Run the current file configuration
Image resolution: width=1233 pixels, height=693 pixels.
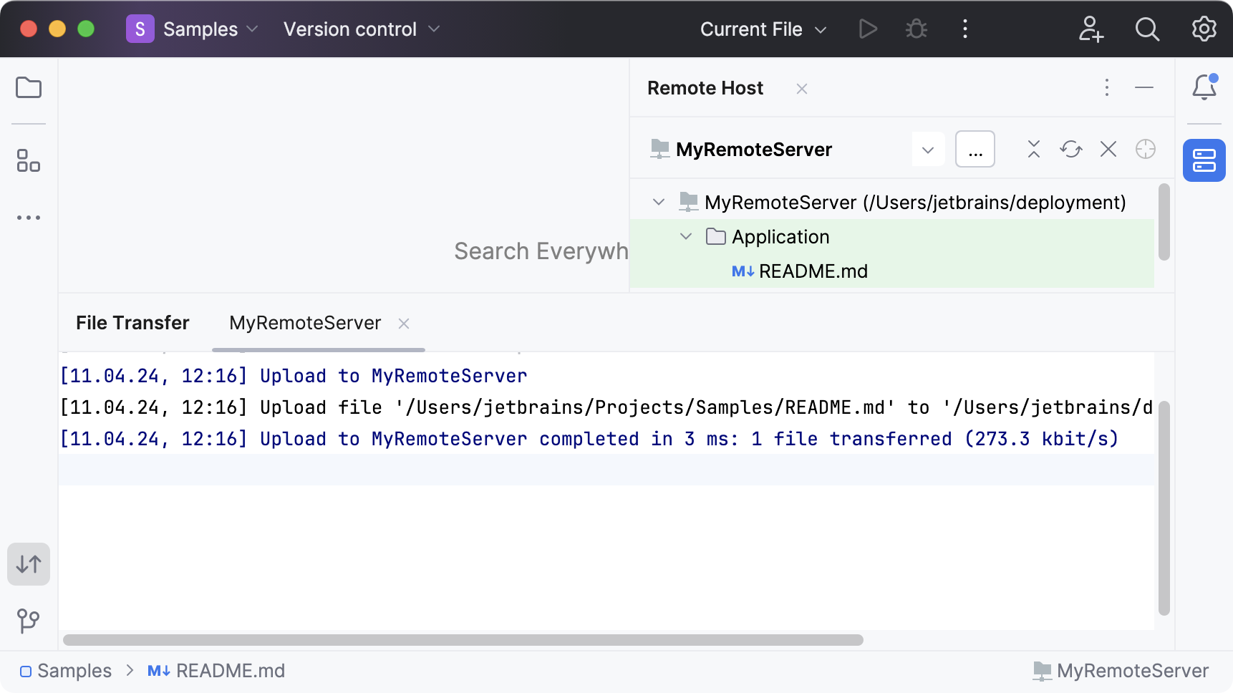[x=868, y=29]
